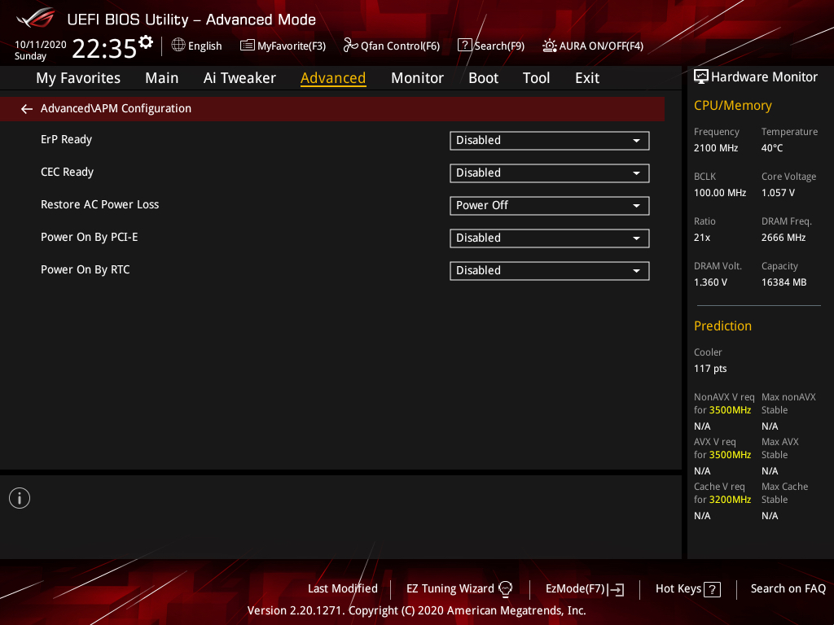Click the back arrow beside Advanced\APM Configuration
Image resolution: width=834 pixels, height=625 pixels.
[x=27, y=109]
